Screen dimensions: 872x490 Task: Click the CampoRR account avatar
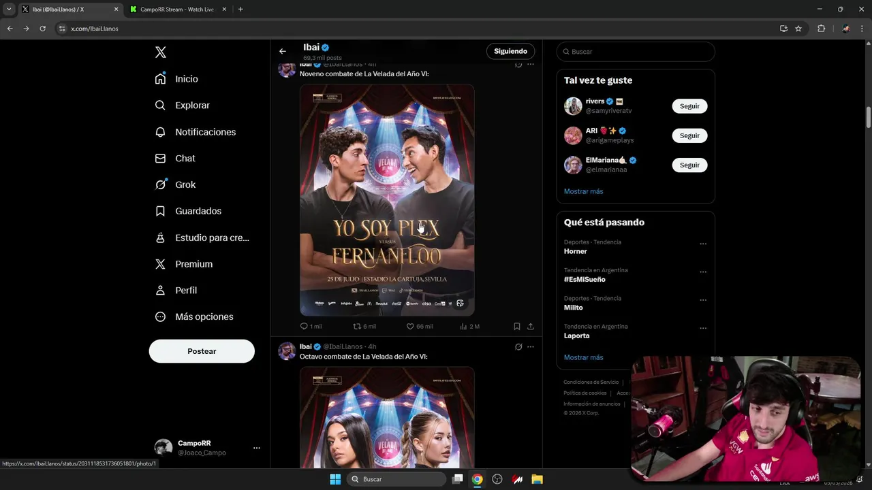[x=163, y=448]
